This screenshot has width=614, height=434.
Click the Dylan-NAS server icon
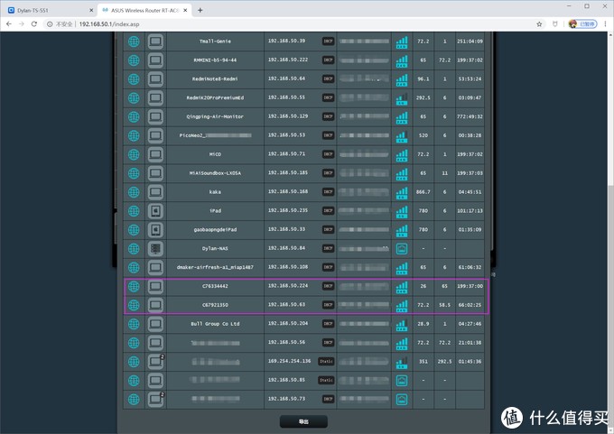pyautogui.click(x=155, y=248)
